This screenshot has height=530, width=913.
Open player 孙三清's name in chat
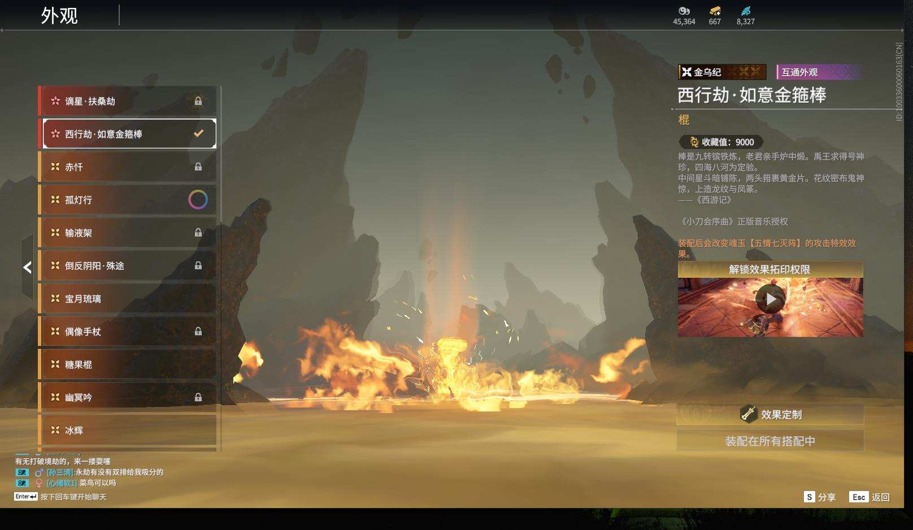(60, 472)
